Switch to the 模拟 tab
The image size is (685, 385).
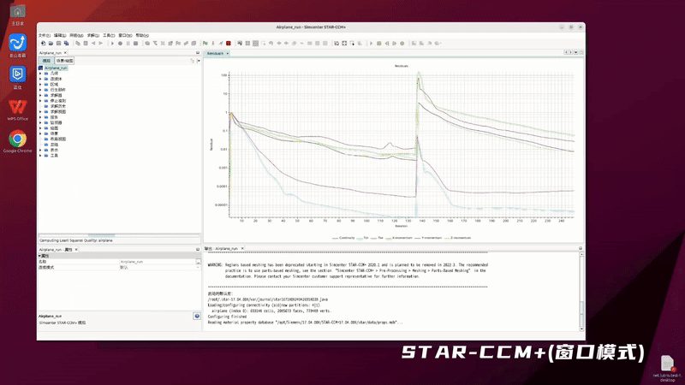point(46,61)
